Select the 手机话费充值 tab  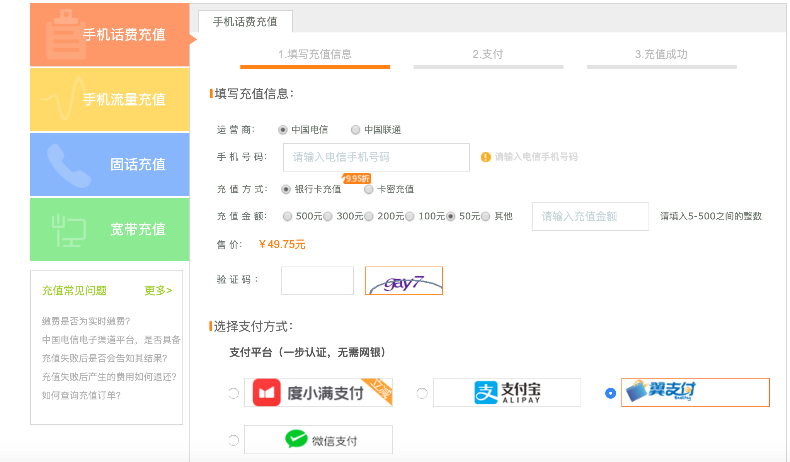(245, 22)
